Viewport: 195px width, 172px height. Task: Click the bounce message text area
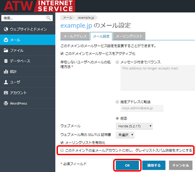157,78
